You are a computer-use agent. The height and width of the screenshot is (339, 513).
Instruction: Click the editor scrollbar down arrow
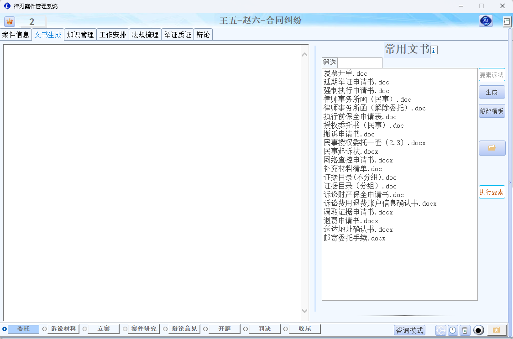pos(305,311)
